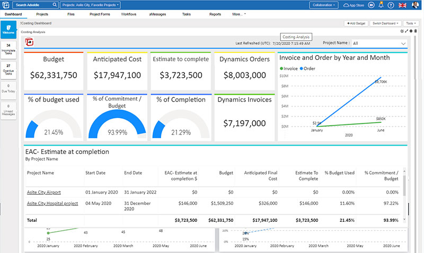Open the Asite City Hospital project link
The width and height of the screenshot is (424, 253).
52,203
